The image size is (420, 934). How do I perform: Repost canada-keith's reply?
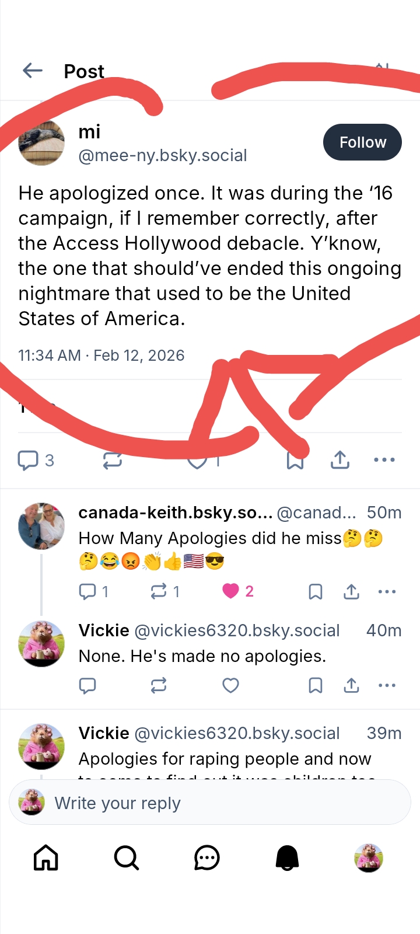159,591
